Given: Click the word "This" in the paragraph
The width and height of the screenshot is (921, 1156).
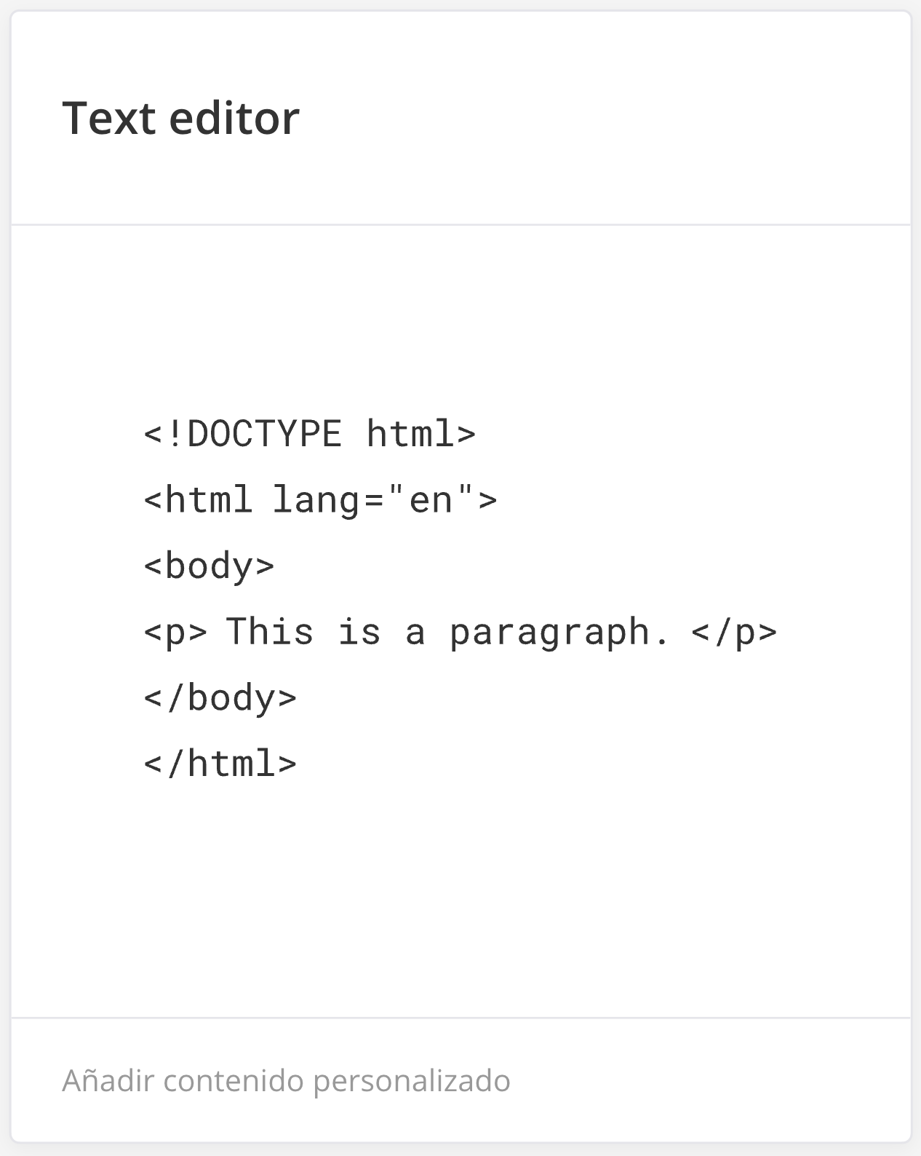Looking at the screenshot, I should (x=269, y=632).
